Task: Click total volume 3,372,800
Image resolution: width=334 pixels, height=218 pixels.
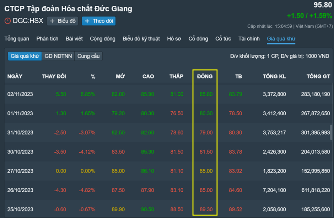Action: click(x=274, y=94)
